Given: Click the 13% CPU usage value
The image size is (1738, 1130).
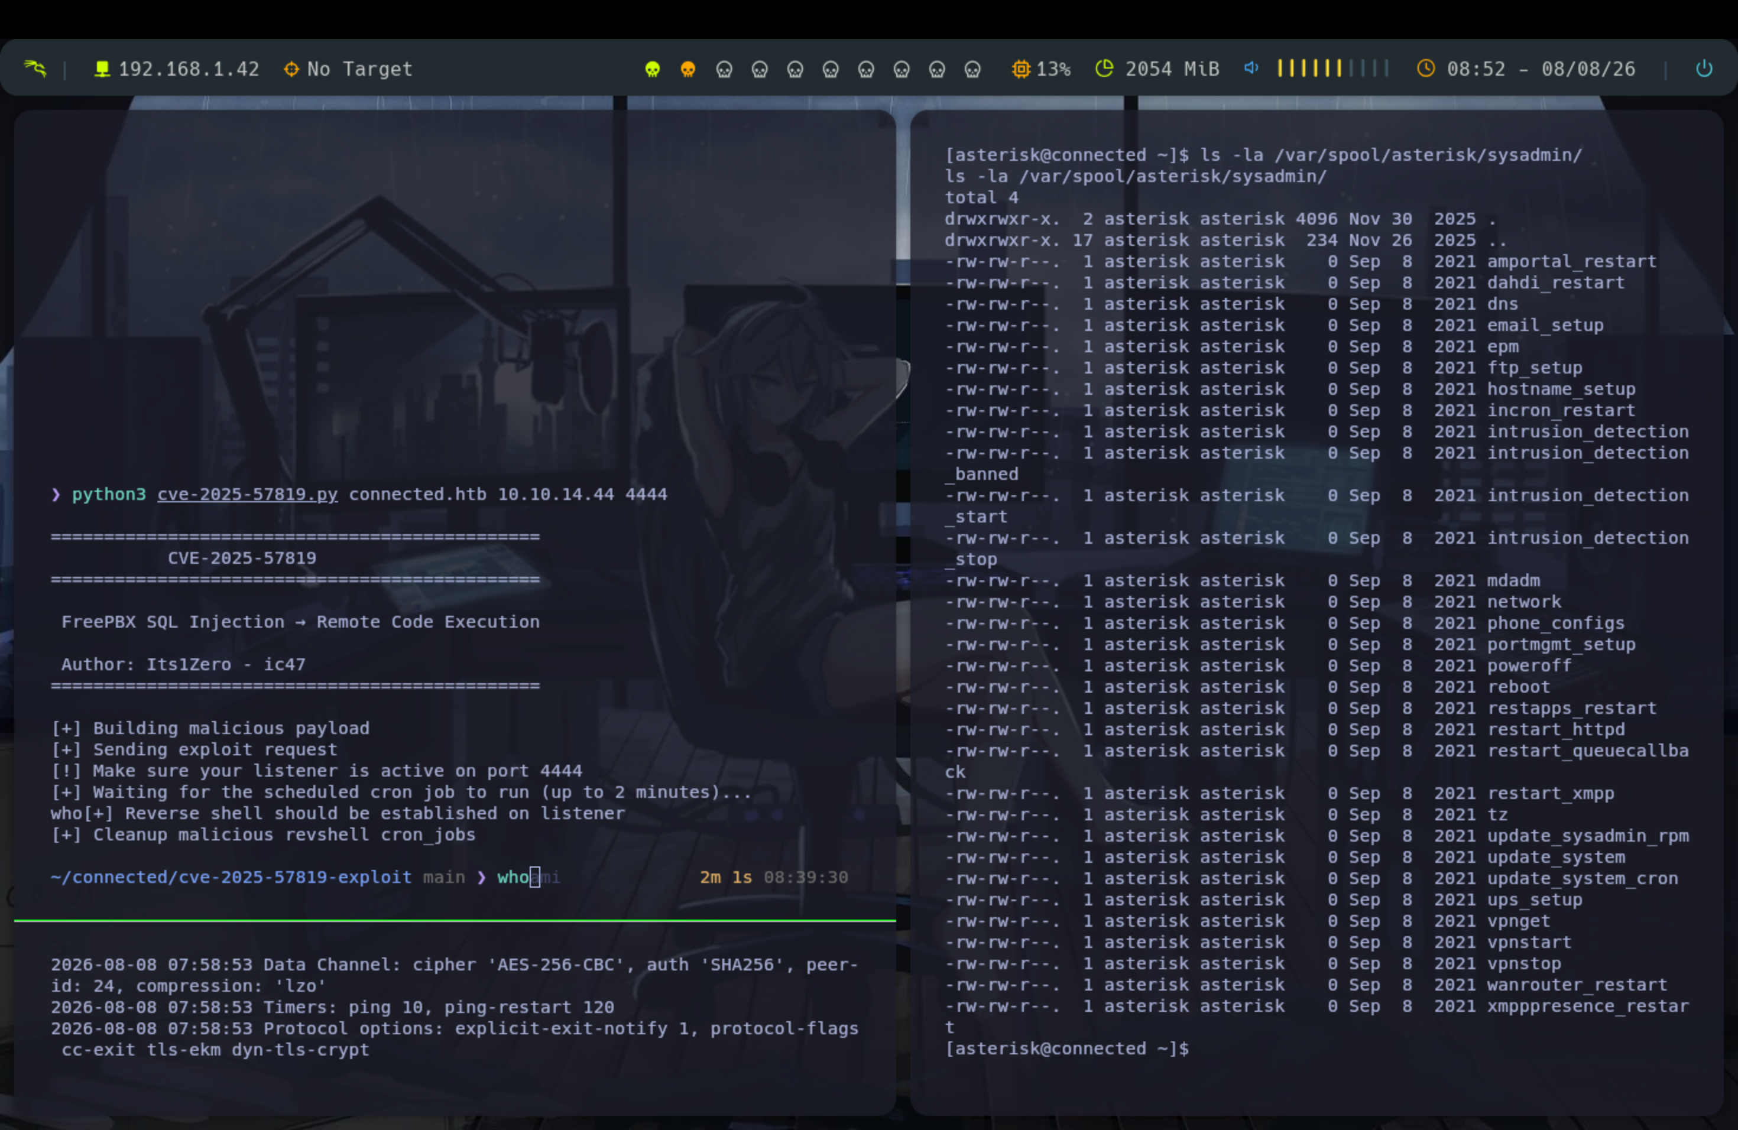Looking at the screenshot, I should click(1054, 69).
